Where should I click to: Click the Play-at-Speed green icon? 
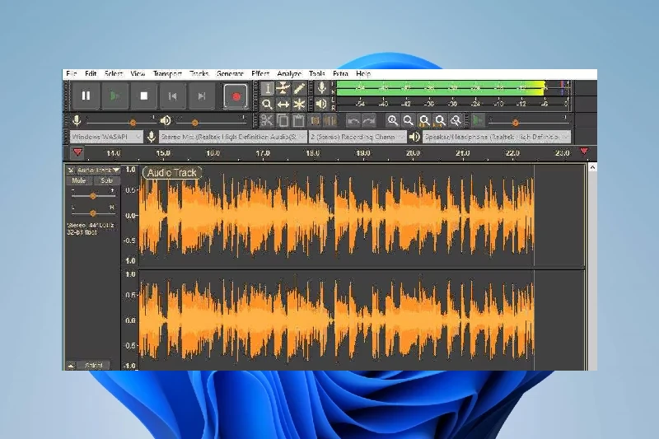(478, 121)
